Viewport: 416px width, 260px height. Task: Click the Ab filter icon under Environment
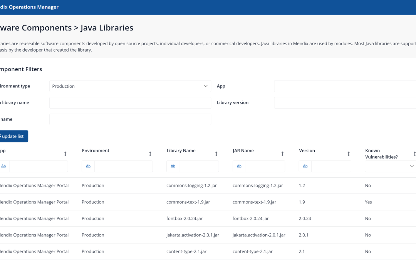coord(88,166)
